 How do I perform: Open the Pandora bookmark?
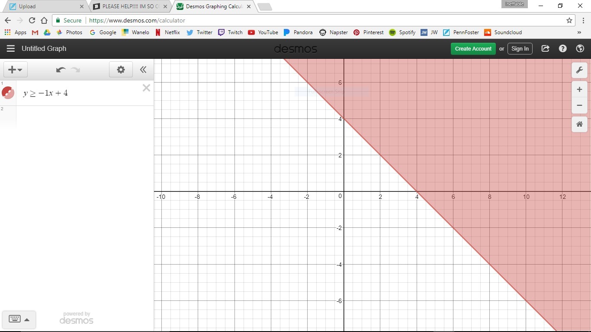(298, 32)
